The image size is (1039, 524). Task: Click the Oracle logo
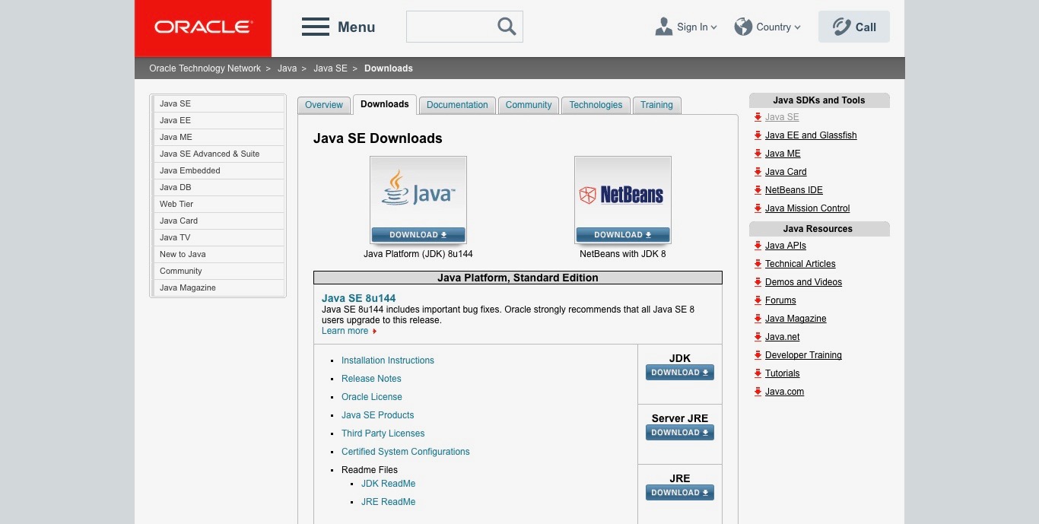coord(203,27)
